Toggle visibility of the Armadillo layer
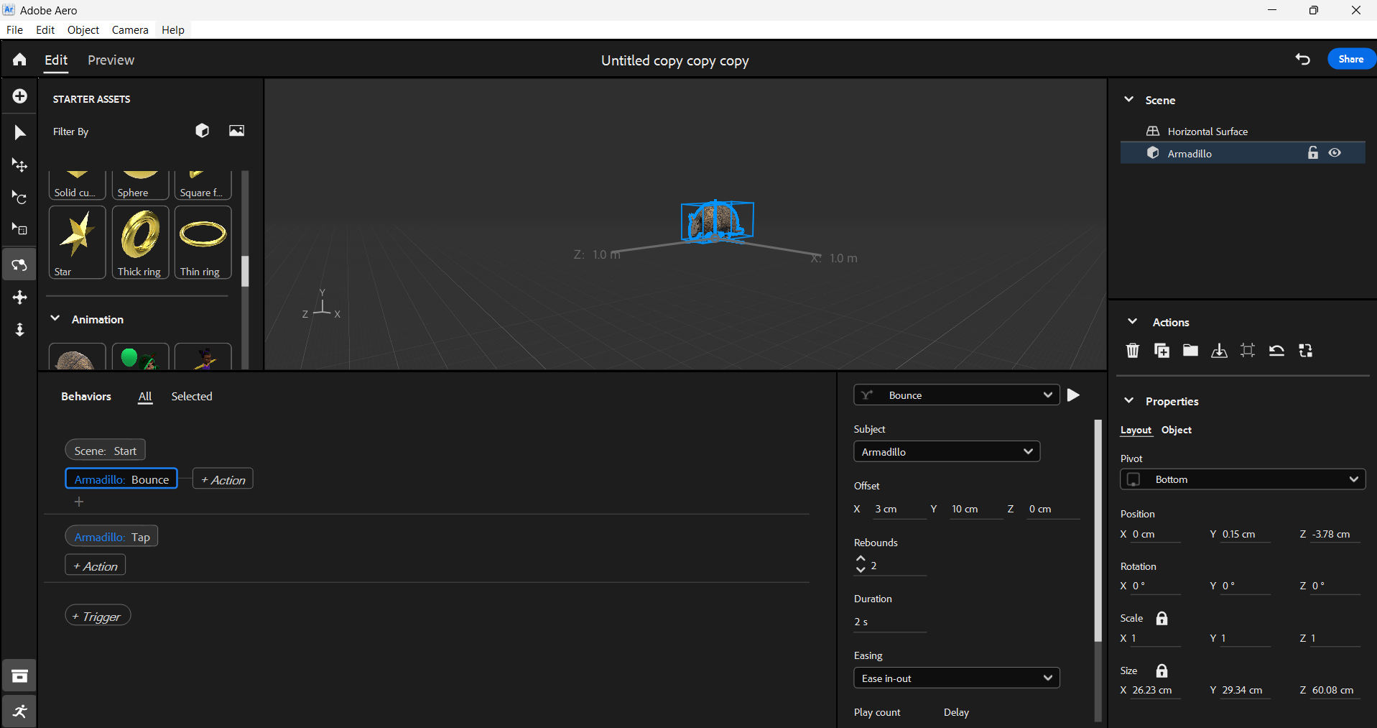Screen dimensions: 1377x728 pyautogui.click(x=1335, y=153)
